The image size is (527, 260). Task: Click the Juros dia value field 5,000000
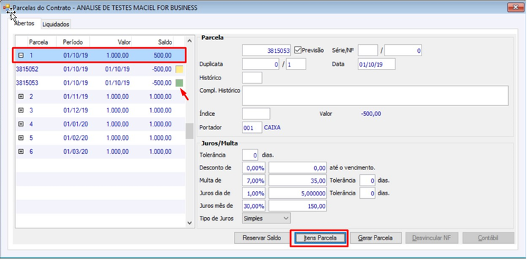[x=297, y=193]
